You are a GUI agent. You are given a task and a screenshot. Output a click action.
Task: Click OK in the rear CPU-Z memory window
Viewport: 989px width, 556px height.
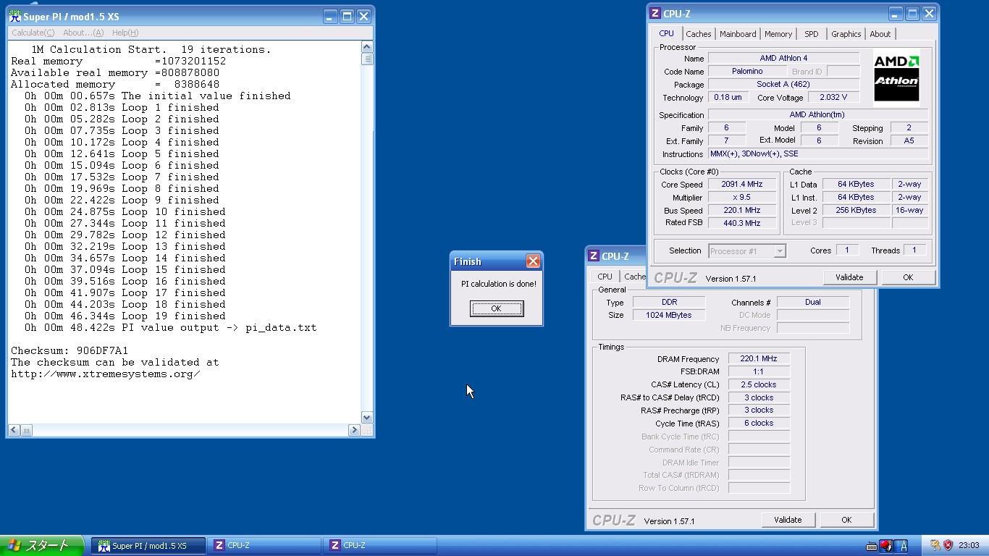[x=846, y=520]
